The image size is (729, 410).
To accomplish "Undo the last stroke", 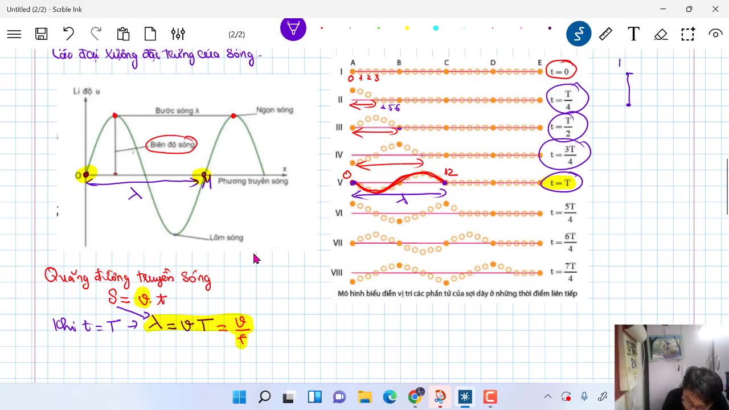I will click(x=68, y=34).
